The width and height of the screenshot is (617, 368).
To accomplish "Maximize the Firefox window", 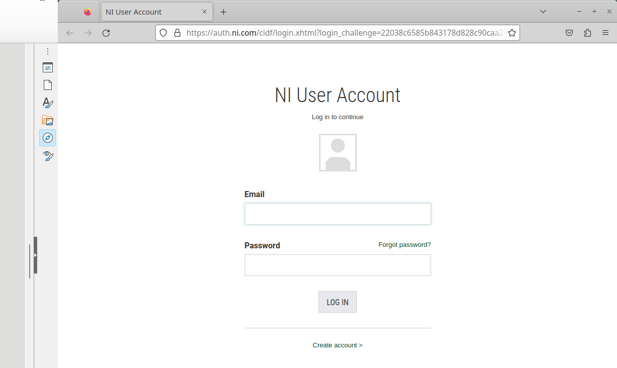I will (594, 12).
